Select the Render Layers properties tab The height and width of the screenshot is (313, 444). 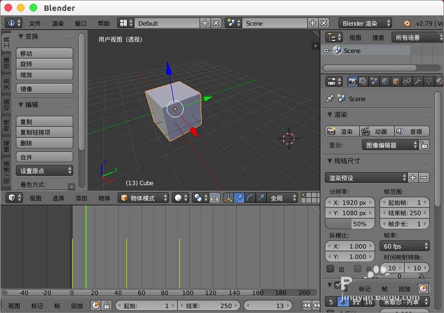[x=363, y=81]
